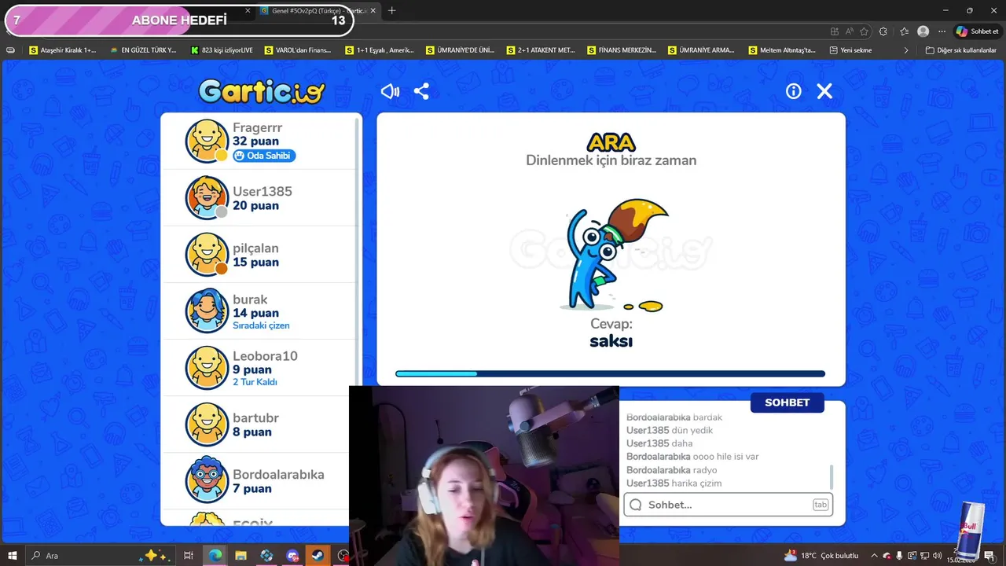Open the Steam taskbar icon
Screen dimensions: 1006x566
pyautogui.click(x=318, y=556)
